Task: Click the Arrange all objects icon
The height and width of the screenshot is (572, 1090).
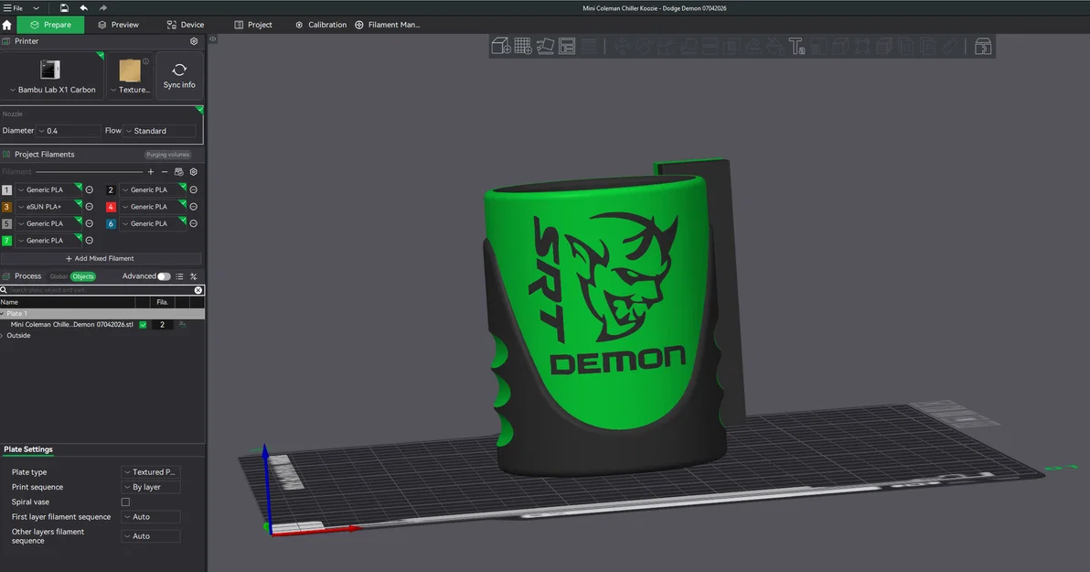Action: tap(567, 47)
